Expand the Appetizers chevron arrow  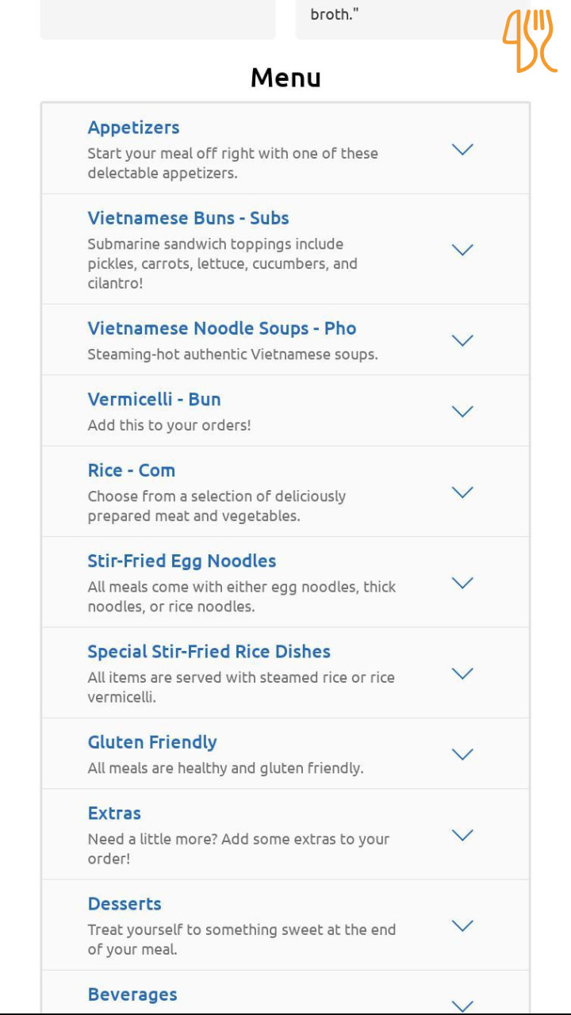(462, 149)
